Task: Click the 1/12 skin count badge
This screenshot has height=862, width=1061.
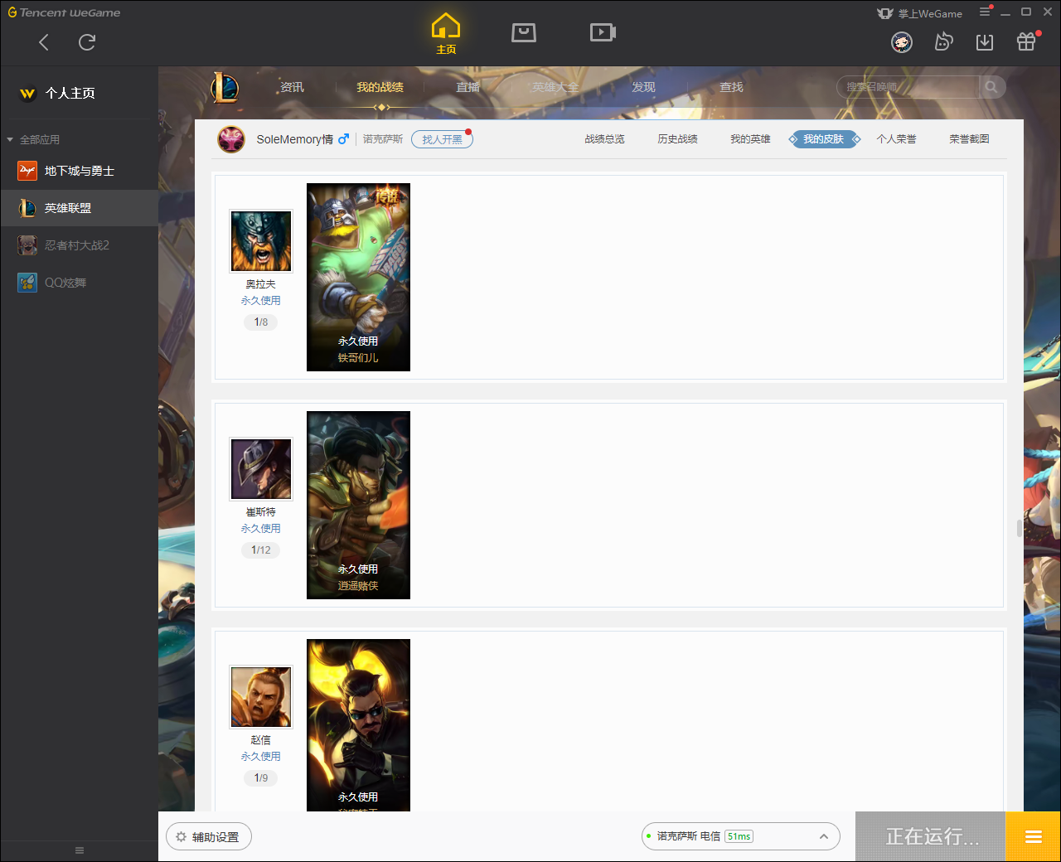Action: point(261,550)
